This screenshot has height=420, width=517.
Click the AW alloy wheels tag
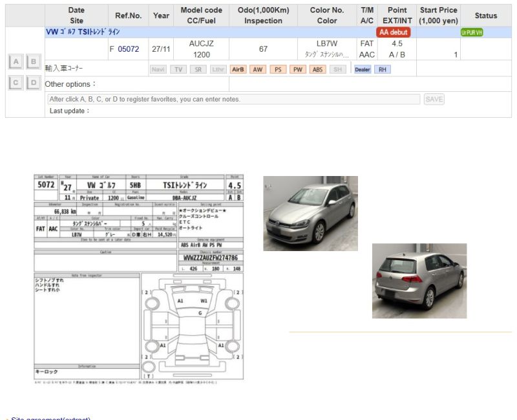pyautogui.click(x=258, y=69)
